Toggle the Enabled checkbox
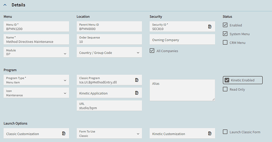The width and height of the screenshot is (272, 142). click(x=225, y=25)
